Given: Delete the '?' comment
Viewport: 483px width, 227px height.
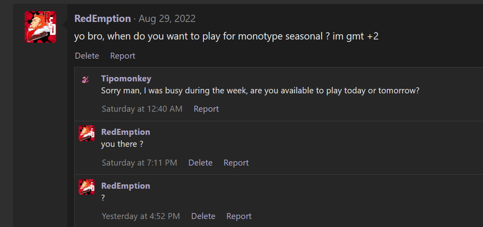Looking at the screenshot, I should [x=203, y=216].
